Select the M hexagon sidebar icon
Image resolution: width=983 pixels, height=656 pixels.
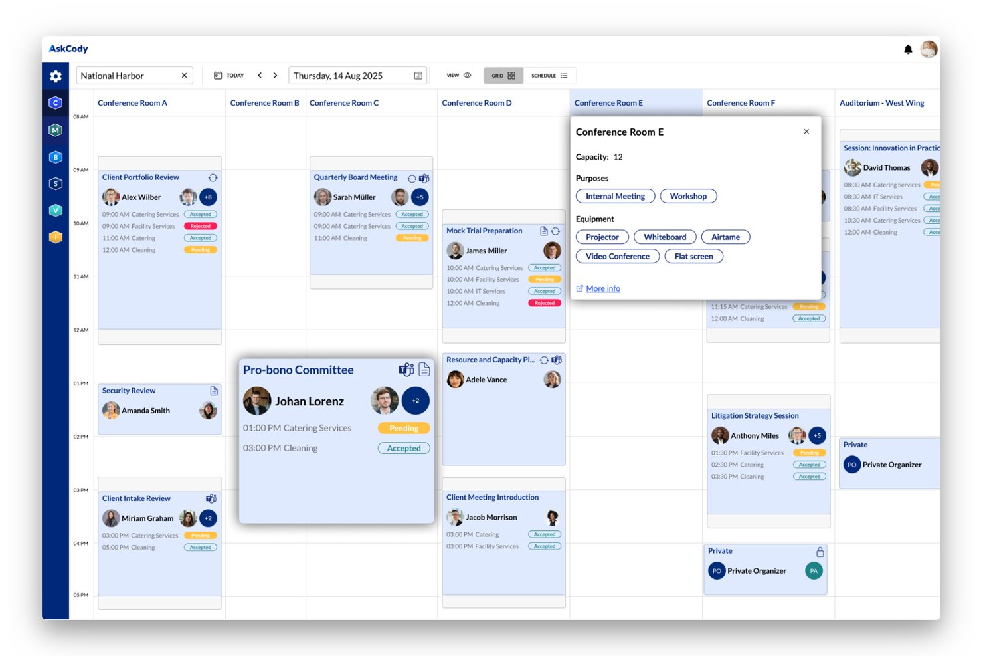coord(56,130)
